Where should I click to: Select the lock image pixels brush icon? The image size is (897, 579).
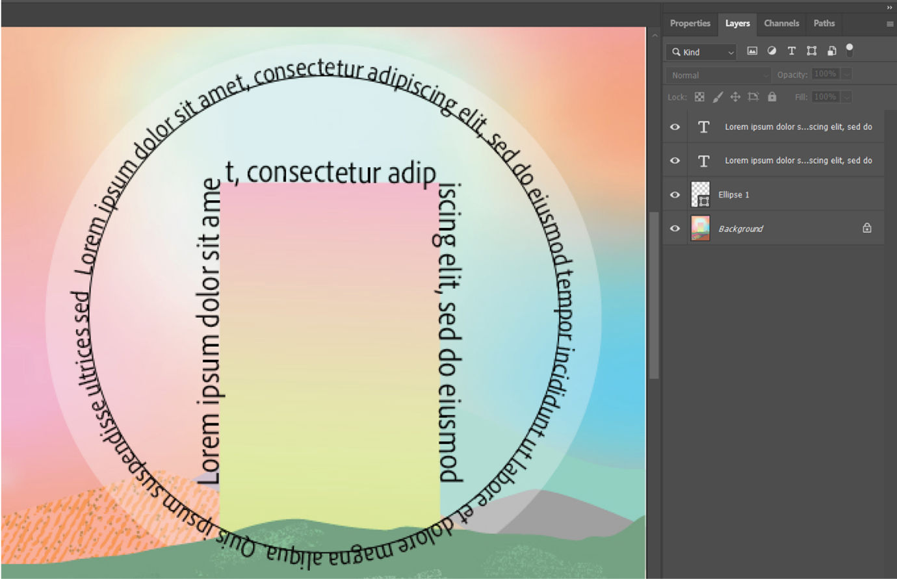pos(718,96)
